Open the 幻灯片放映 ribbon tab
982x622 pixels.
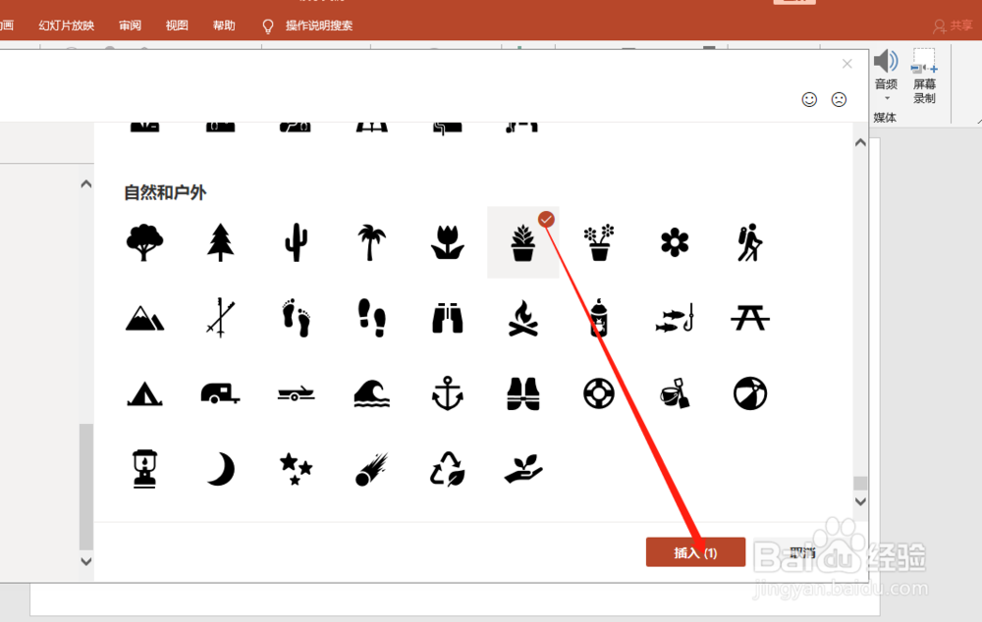pyautogui.click(x=67, y=26)
